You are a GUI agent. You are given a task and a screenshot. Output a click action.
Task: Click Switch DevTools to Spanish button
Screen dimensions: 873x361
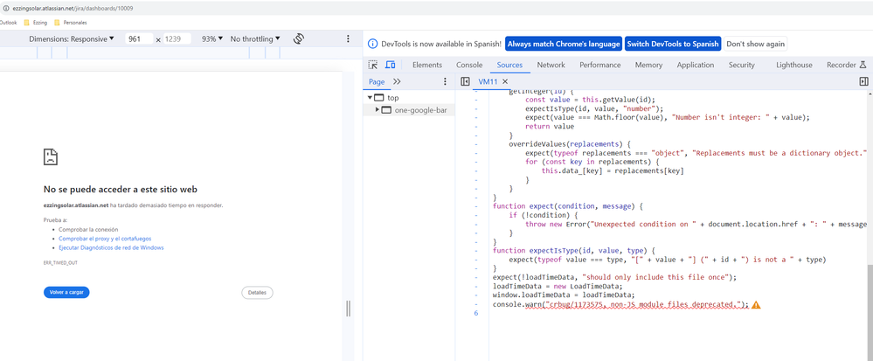[673, 44]
